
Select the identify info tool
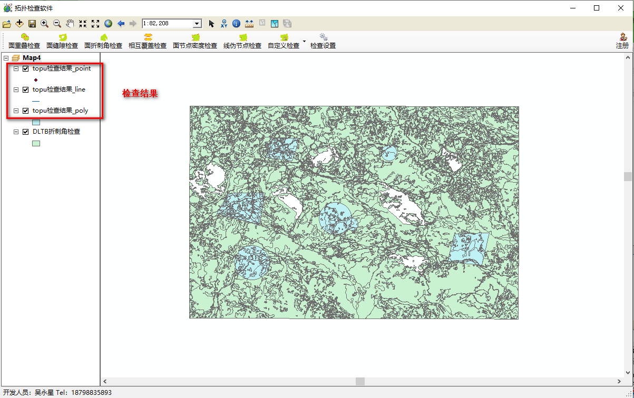(x=236, y=24)
